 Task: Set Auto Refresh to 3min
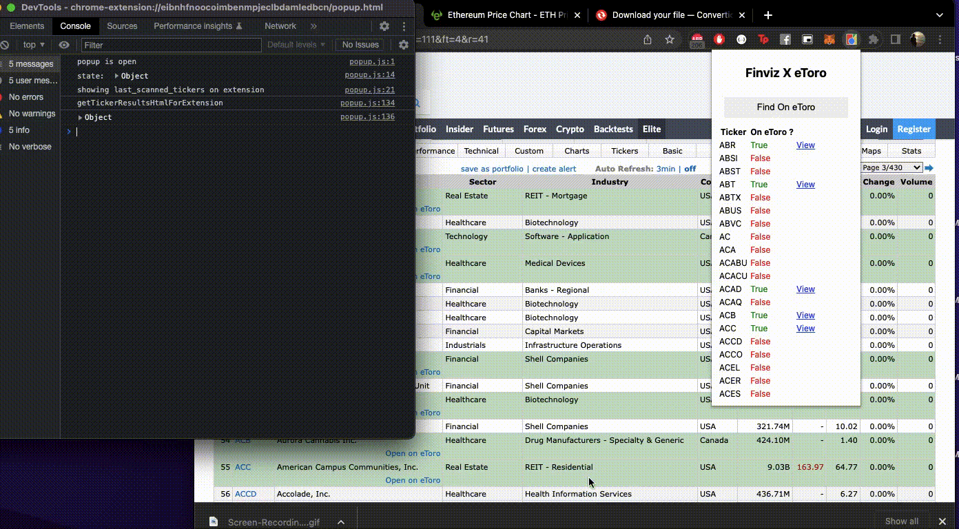666,169
